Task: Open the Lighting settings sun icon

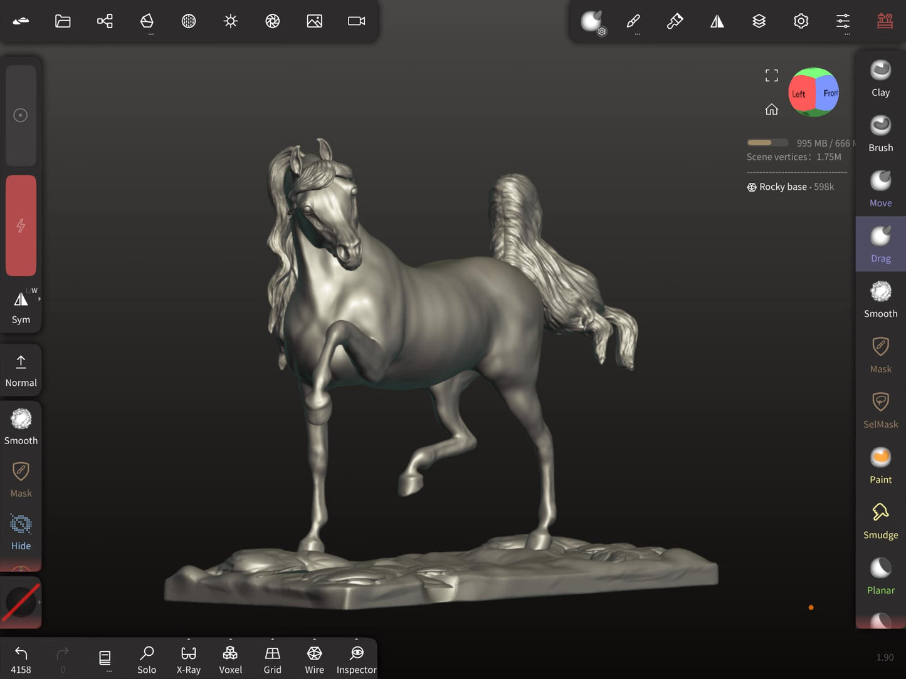Action: (x=231, y=21)
